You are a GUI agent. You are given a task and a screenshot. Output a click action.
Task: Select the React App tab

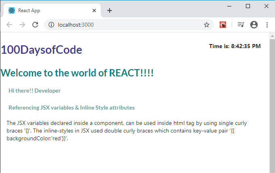52,11
